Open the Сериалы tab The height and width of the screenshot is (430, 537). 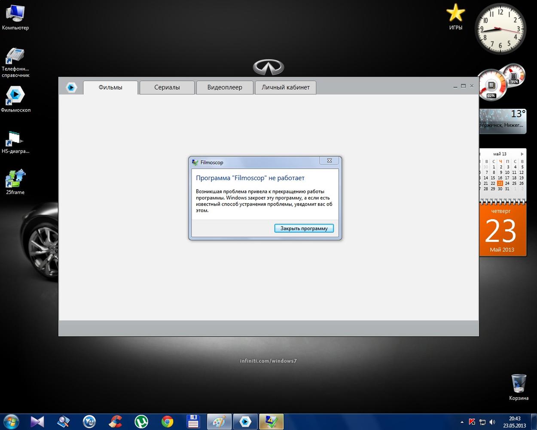[167, 87]
